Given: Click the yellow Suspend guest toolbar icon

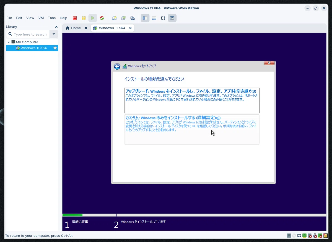Looking at the screenshot, I should pyautogui.click(x=84, y=18).
